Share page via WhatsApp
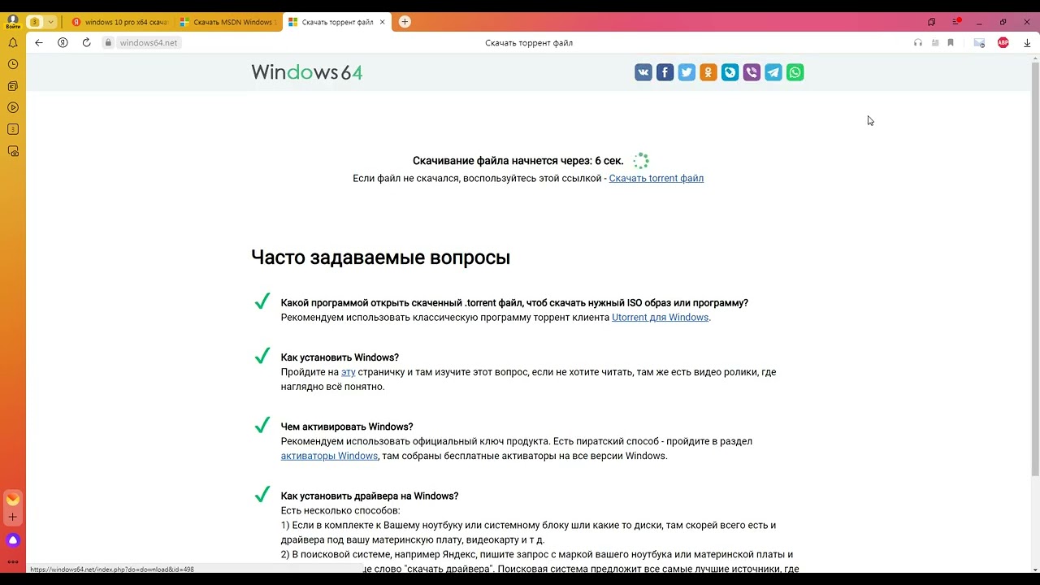The height and width of the screenshot is (585, 1040). [795, 72]
